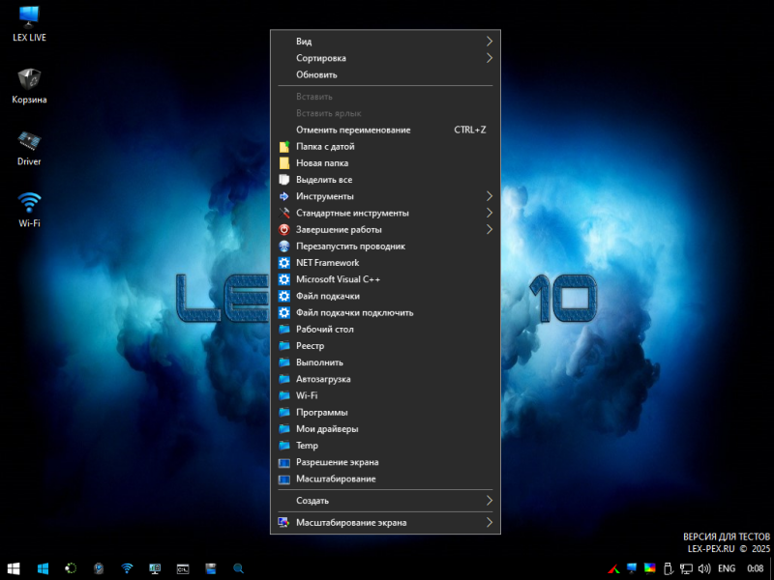774x580 pixels.
Task: Click the Wi-Fi icon in the taskbar
Action: pos(126,568)
